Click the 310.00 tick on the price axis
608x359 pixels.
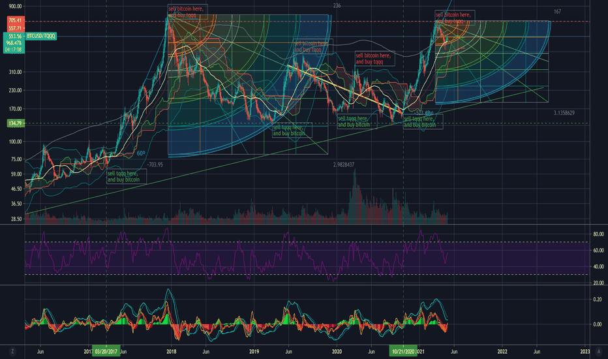16,72
